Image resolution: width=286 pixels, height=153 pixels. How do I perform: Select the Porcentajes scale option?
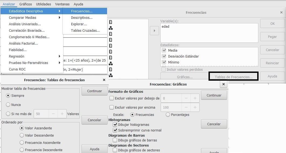click(x=168, y=115)
